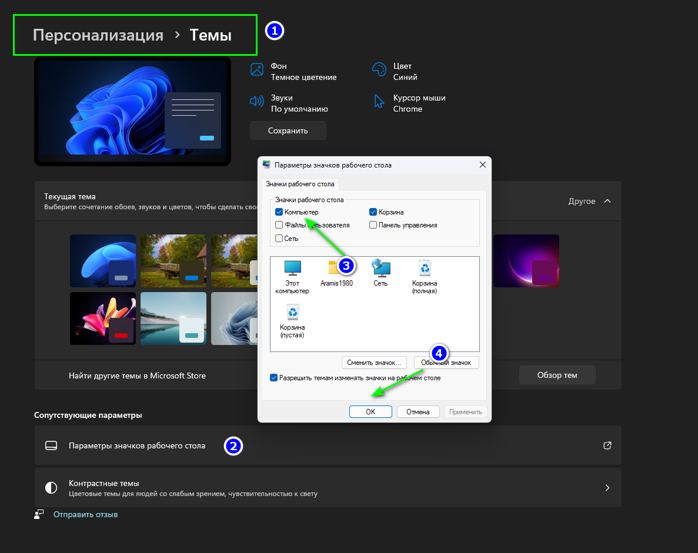Enable the Панель управления checkbox
The image size is (698, 553).
(373, 224)
